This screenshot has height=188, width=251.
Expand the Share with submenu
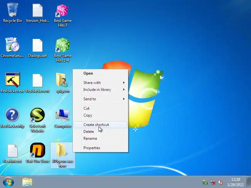coord(100,83)
